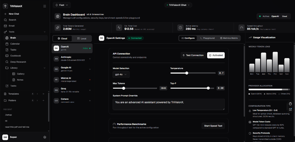Select the Cohere provider
Screen dimensions: 295x142
pyautogui.click(x=72, y=101)
